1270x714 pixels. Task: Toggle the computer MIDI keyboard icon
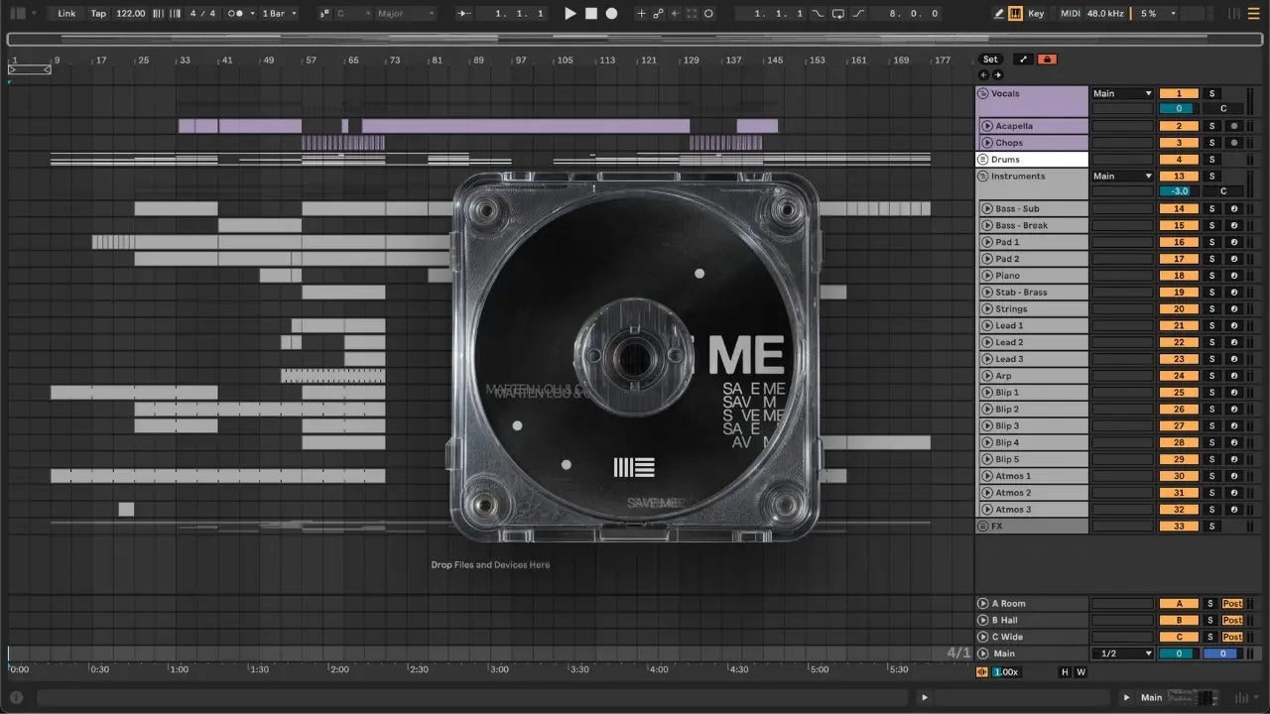tap(1015, 14)
